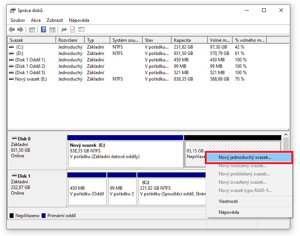Sort by the Kapacita column header
Image resolution: width=300 pixels, height=236 pixels.
tap(189, 40)
